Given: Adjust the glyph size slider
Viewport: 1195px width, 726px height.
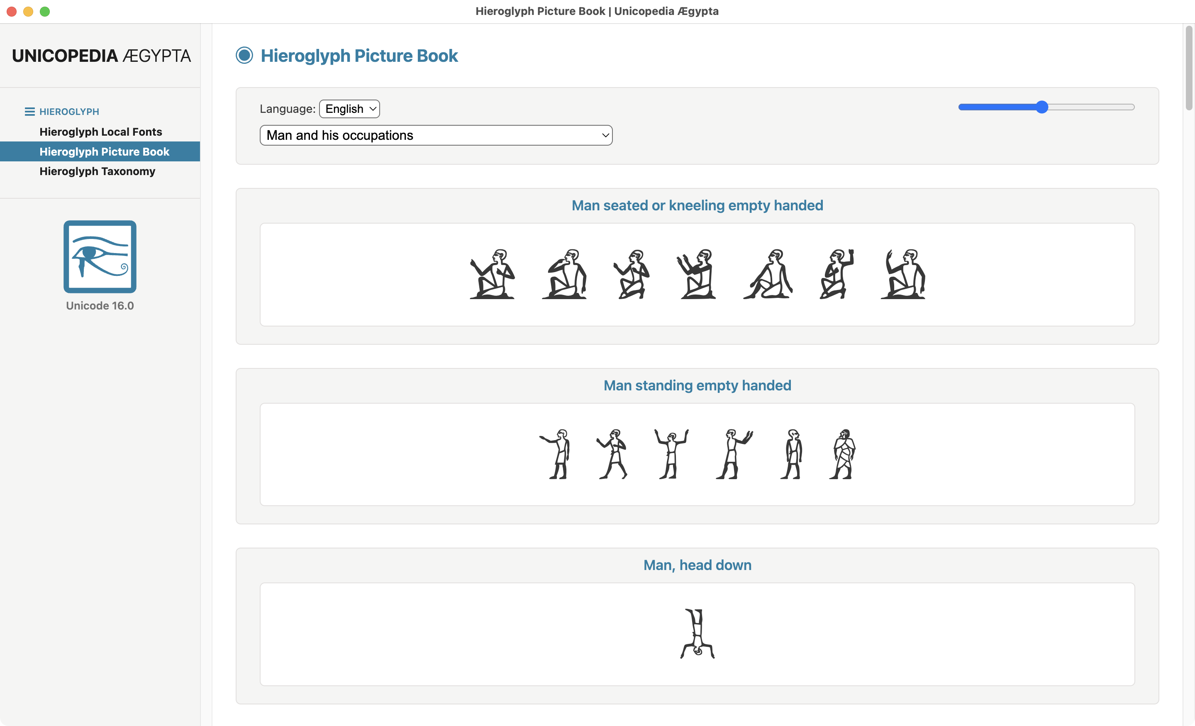Looking at the screenshot, I should [1046, 107].
